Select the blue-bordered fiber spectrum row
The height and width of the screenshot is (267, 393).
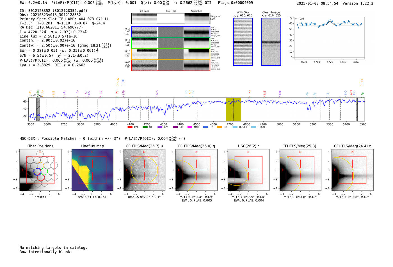tap(170, 32)
